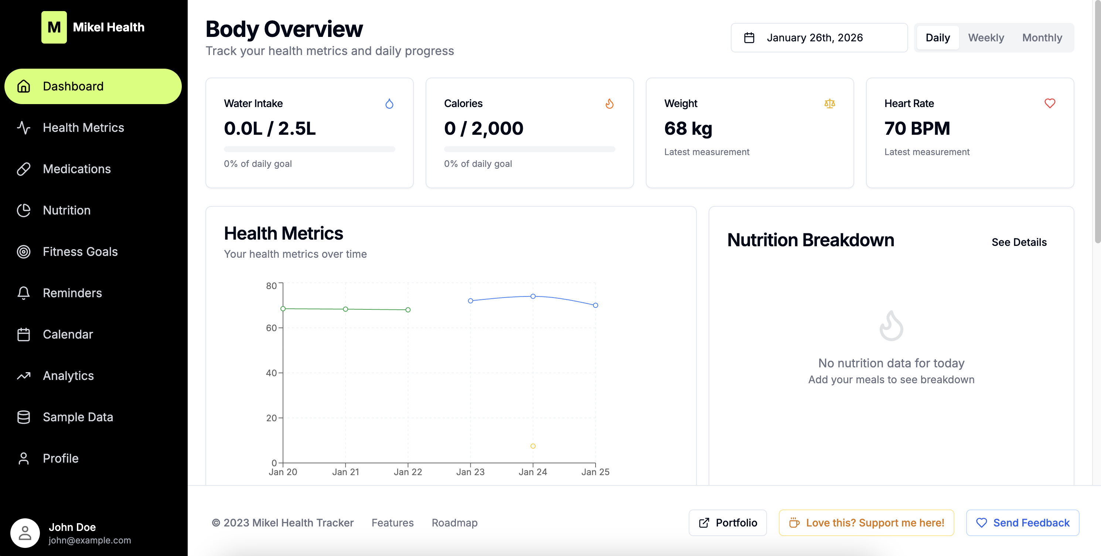Expand Analytics from the sidebar

coord(68,375)
